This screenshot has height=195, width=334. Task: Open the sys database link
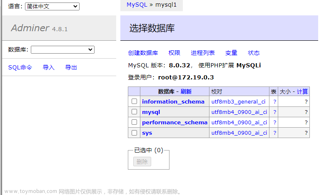click(147, 133)
